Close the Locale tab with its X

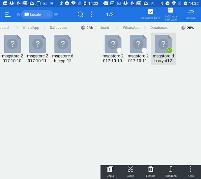coord(48,15)
